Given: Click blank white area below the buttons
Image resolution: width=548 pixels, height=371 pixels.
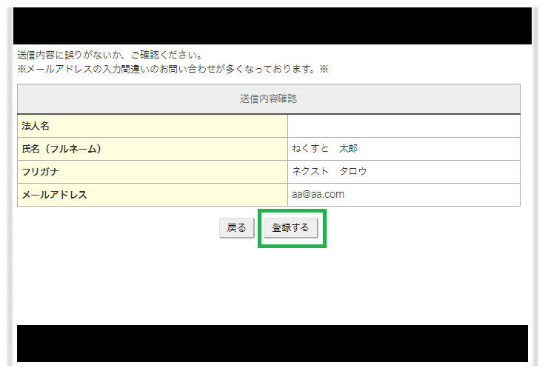Looking at the screenshot, I should [273, 285].
